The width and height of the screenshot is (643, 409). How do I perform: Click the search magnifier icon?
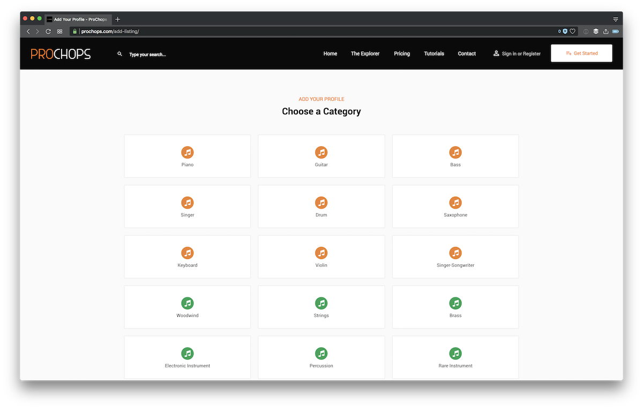tap(119, 54)
